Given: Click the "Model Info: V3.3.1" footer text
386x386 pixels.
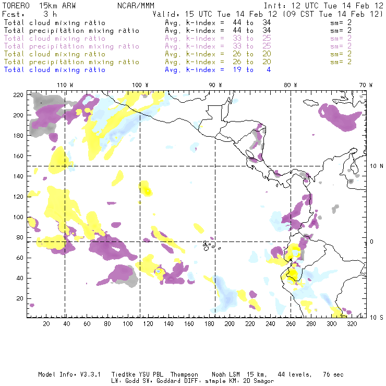Looking at the screenshot, I should point(69,375).
